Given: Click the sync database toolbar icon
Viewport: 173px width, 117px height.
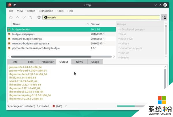Looking at the screenshot, I should [x=11, y=17].
